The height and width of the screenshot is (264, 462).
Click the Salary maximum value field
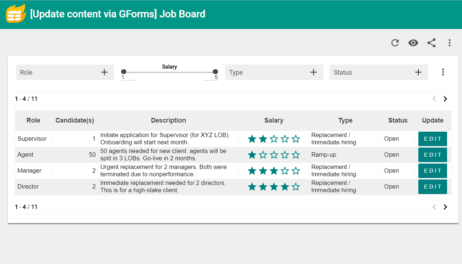point(211,77)
